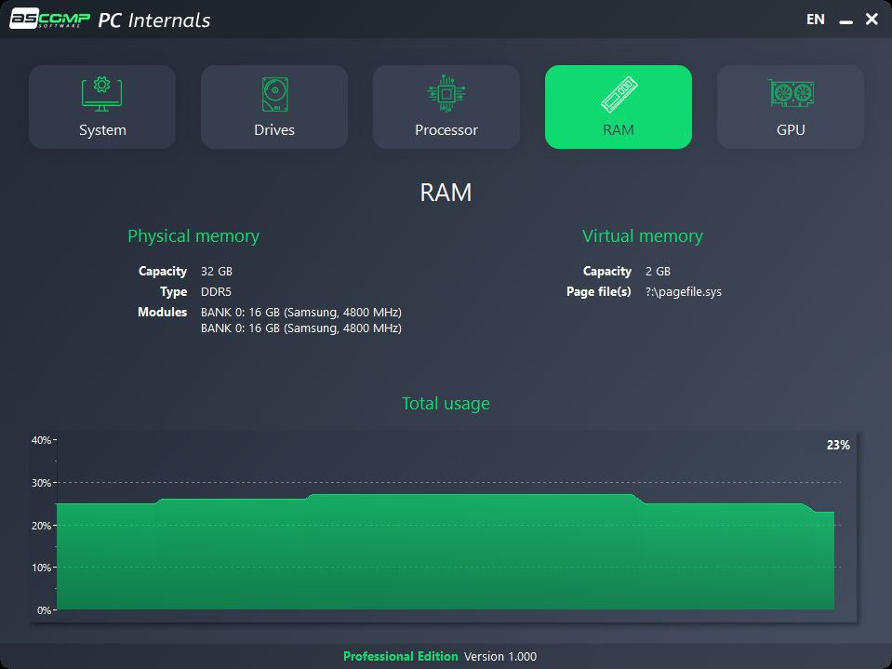Select the 2 GB virtual capacity value
Viewport: 892px width, 669px height.
[658, 272]
